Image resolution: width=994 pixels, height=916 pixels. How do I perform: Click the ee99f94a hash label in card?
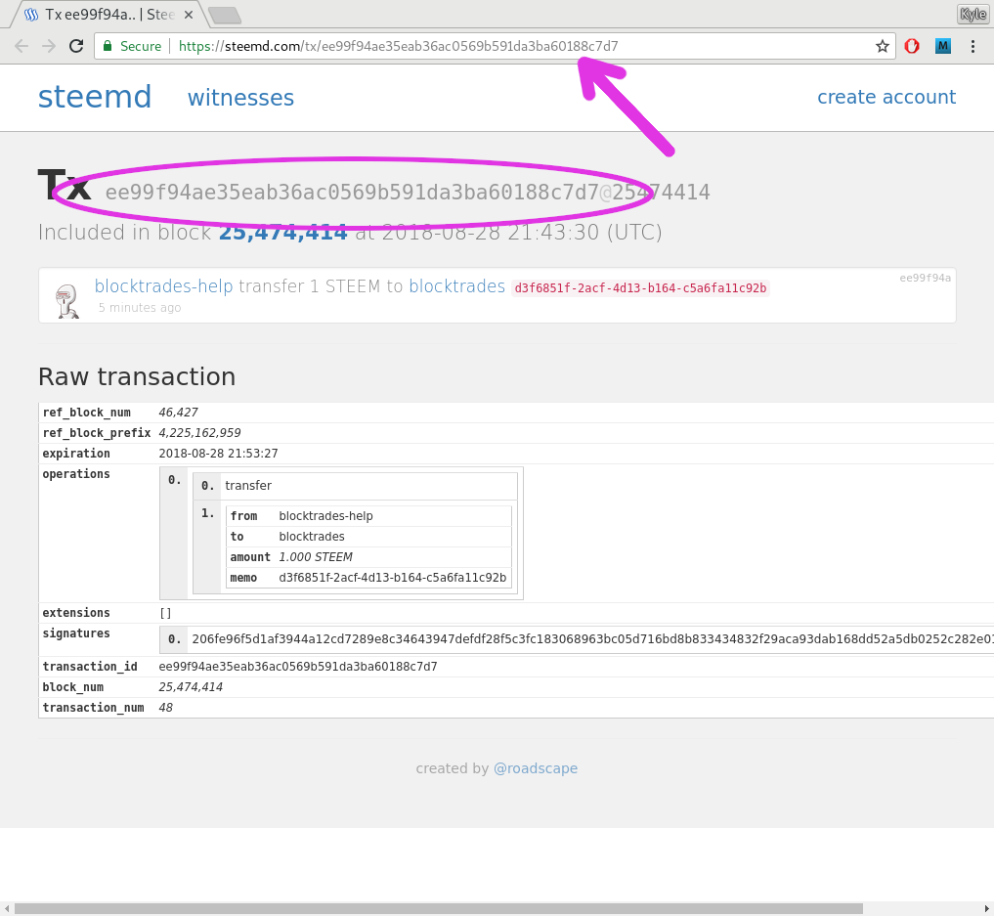(925, 278)
